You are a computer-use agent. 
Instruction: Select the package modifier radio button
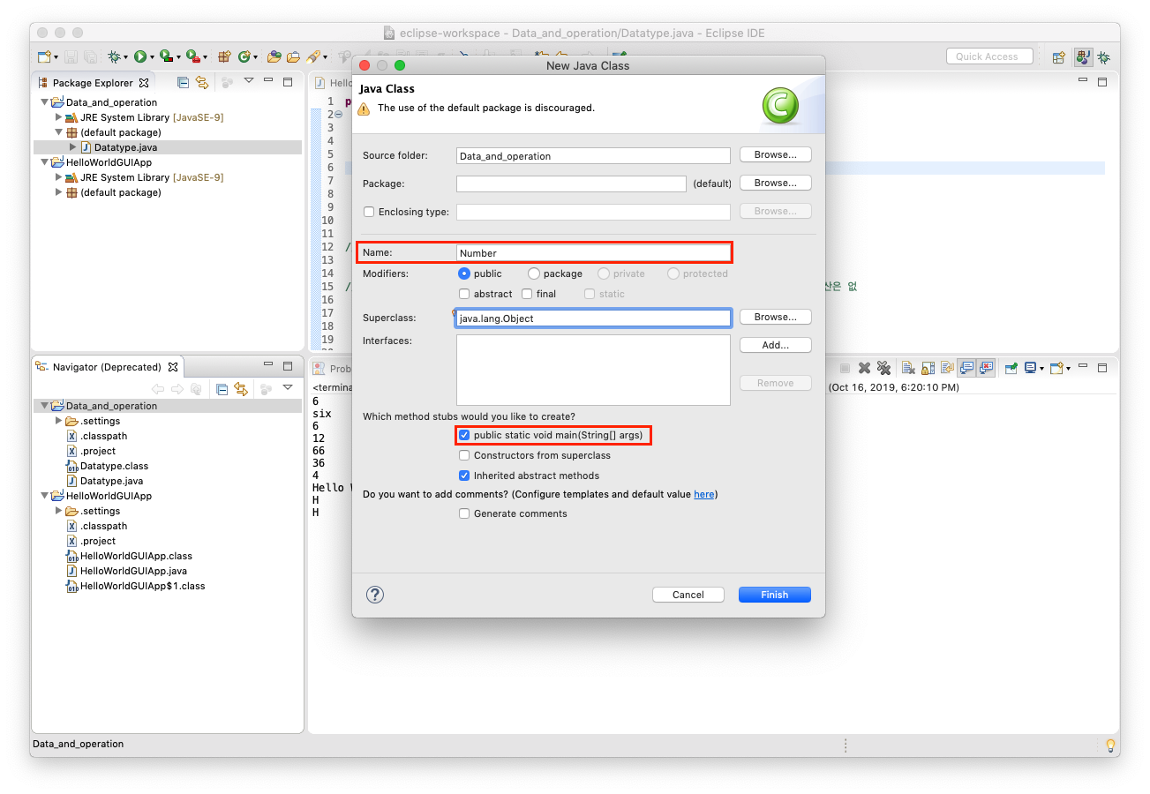coord(533,273)
